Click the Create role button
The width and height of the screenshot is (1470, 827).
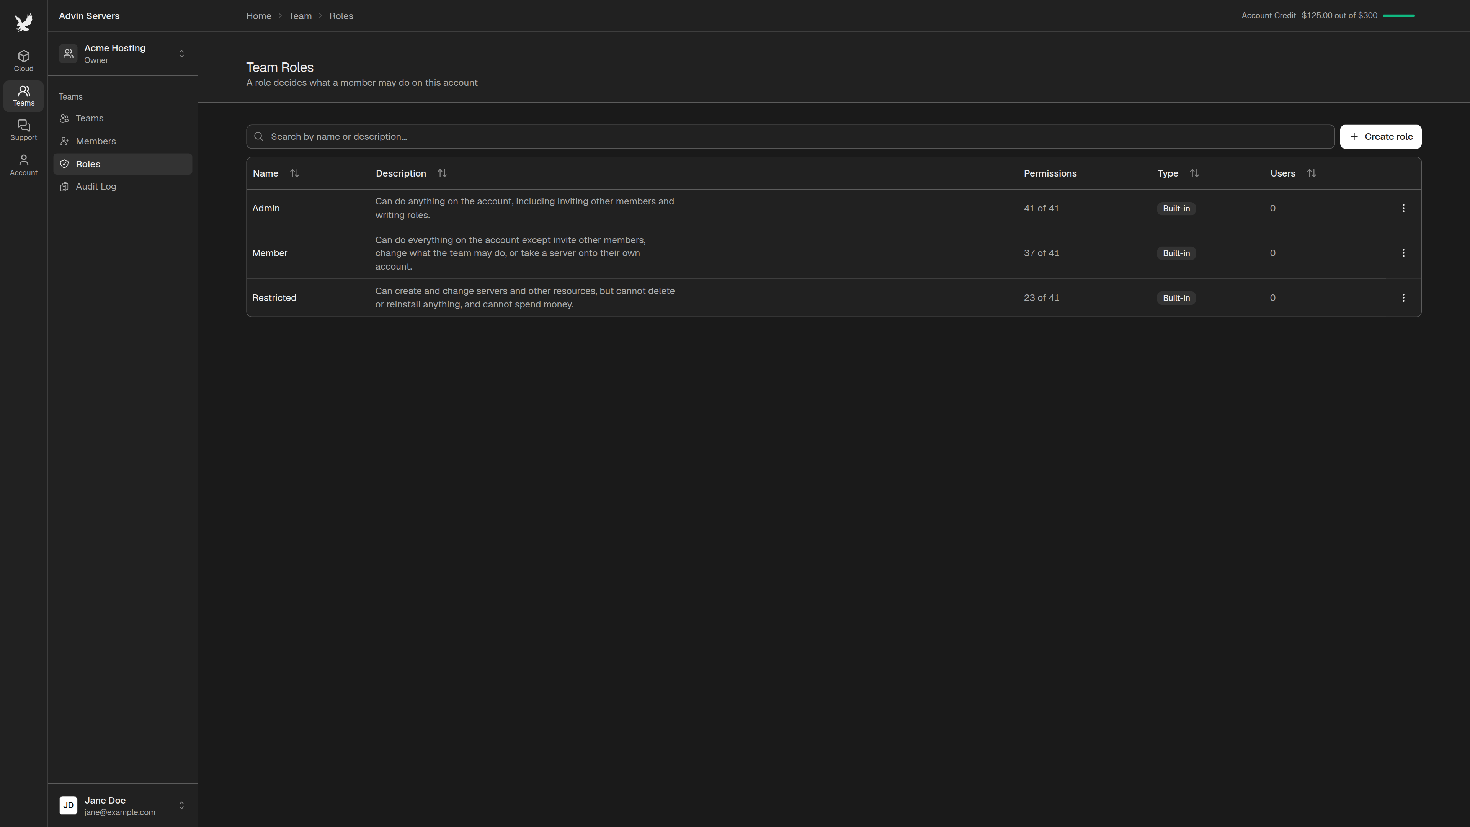1380,136
